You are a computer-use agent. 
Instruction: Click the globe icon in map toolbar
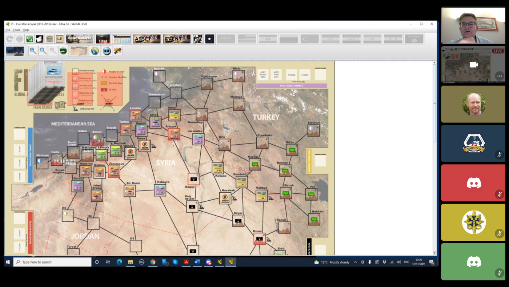click(x=95, y=51)
